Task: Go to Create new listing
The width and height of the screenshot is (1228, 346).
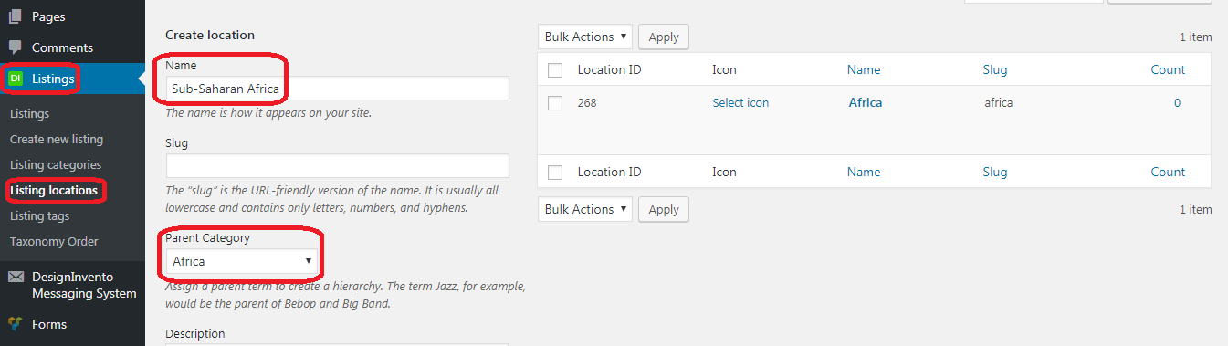Action: pos(57,140)
